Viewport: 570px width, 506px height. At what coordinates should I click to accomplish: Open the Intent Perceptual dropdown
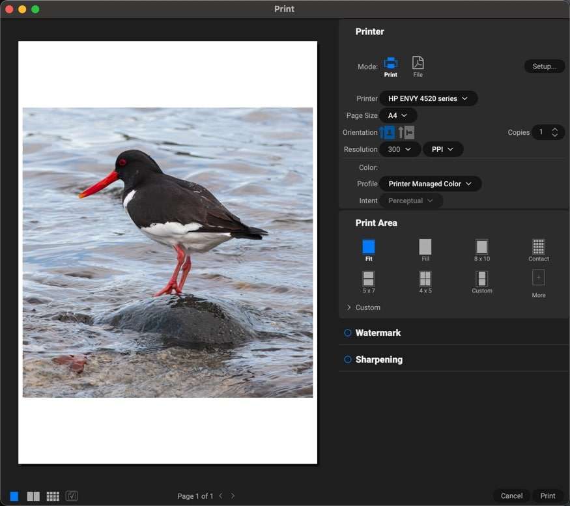[x=411, y=201]
